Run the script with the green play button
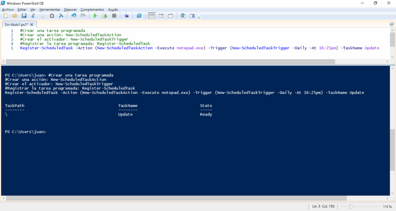 [x=95, y=16]
